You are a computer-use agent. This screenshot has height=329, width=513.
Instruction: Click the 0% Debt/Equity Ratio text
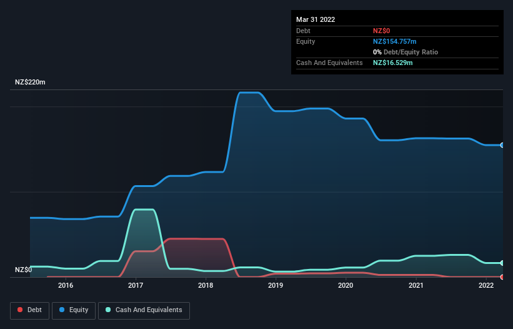point(406,52)
